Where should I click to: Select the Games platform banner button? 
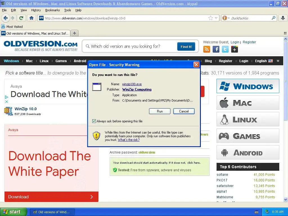click(x=248, y=136)
